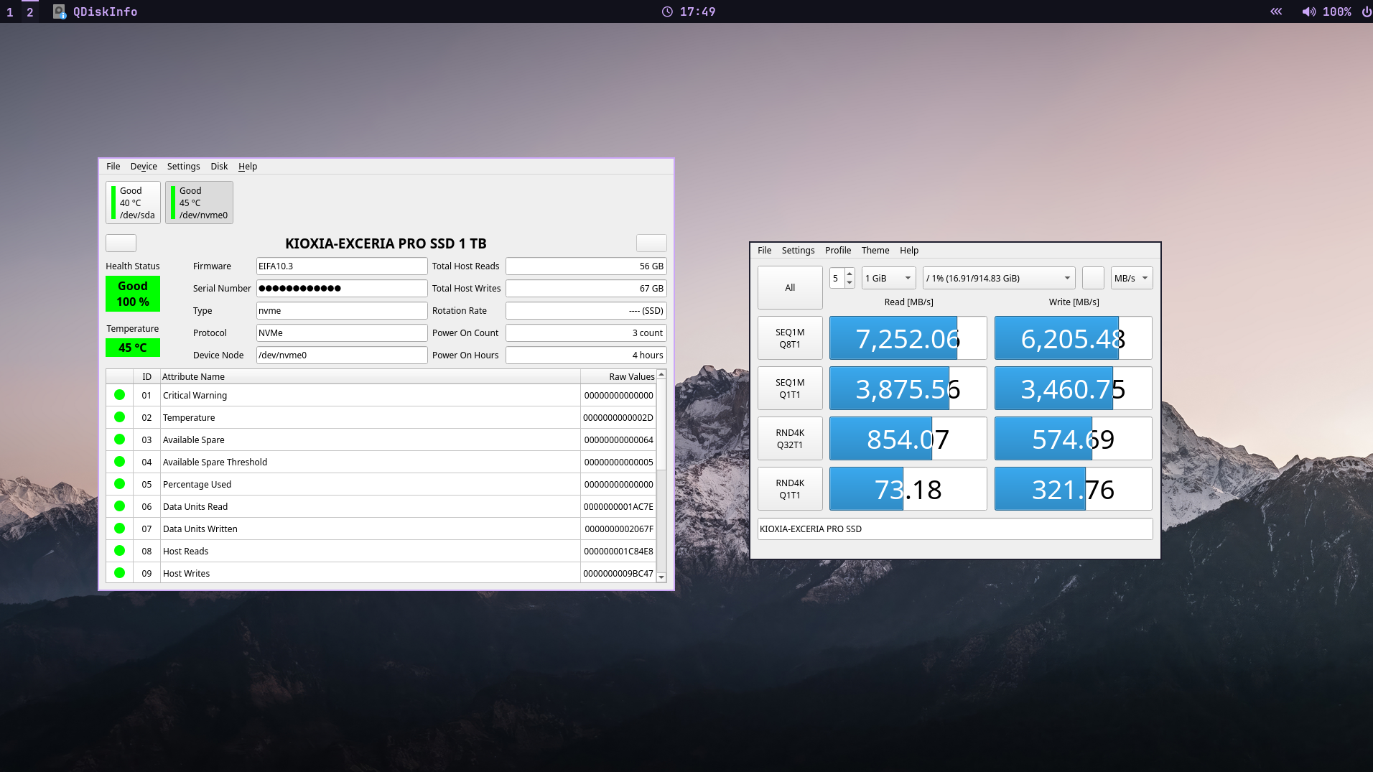This screenshot has width=1373, height=772.
Task: Select the Host Reads attribute row
Action: pyautogui.click(x=381, y=551)
